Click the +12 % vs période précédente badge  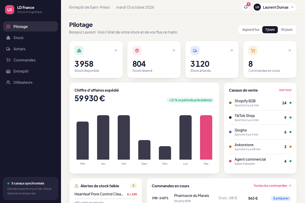point(190,100)
